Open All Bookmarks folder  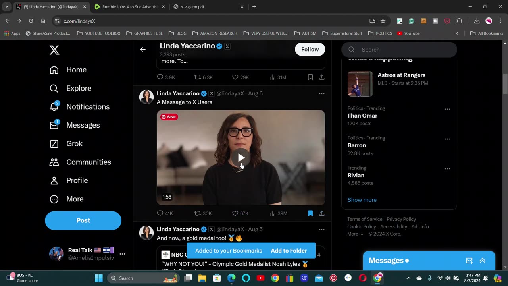(487, 33)
